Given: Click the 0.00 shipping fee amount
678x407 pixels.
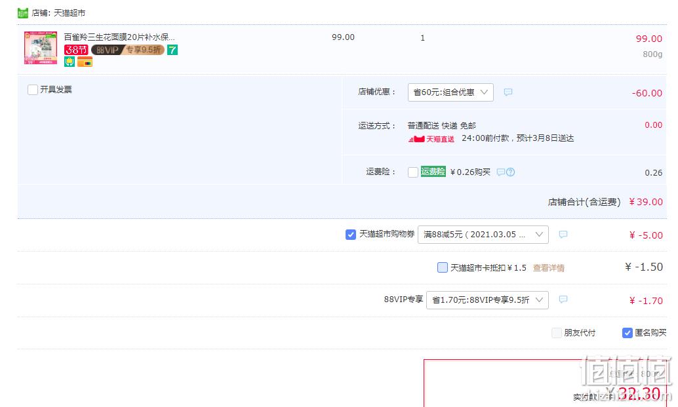Looking at the screenshot, I should (653, 125).
